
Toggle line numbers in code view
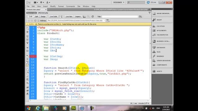[x=28, y=55]
